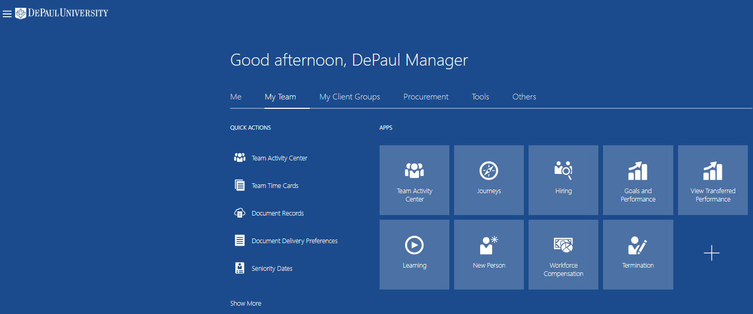Open the Others tab
Viewport: 753px width, 314px height.
pyautogui.click(x=524, y=97)
